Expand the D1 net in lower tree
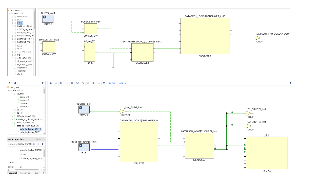The height and width of the screenshot is (185, 317). tap(12, 110)
